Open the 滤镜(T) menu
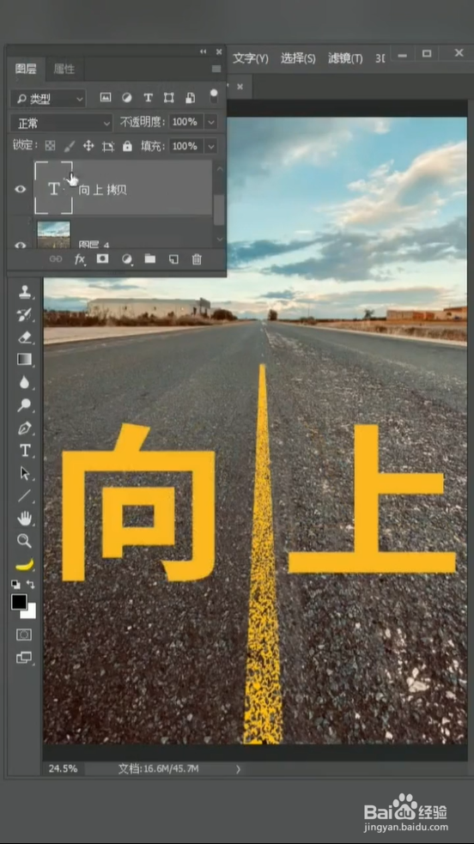The height and width of the screenshot is (844, 474). (x=345, y=58)
